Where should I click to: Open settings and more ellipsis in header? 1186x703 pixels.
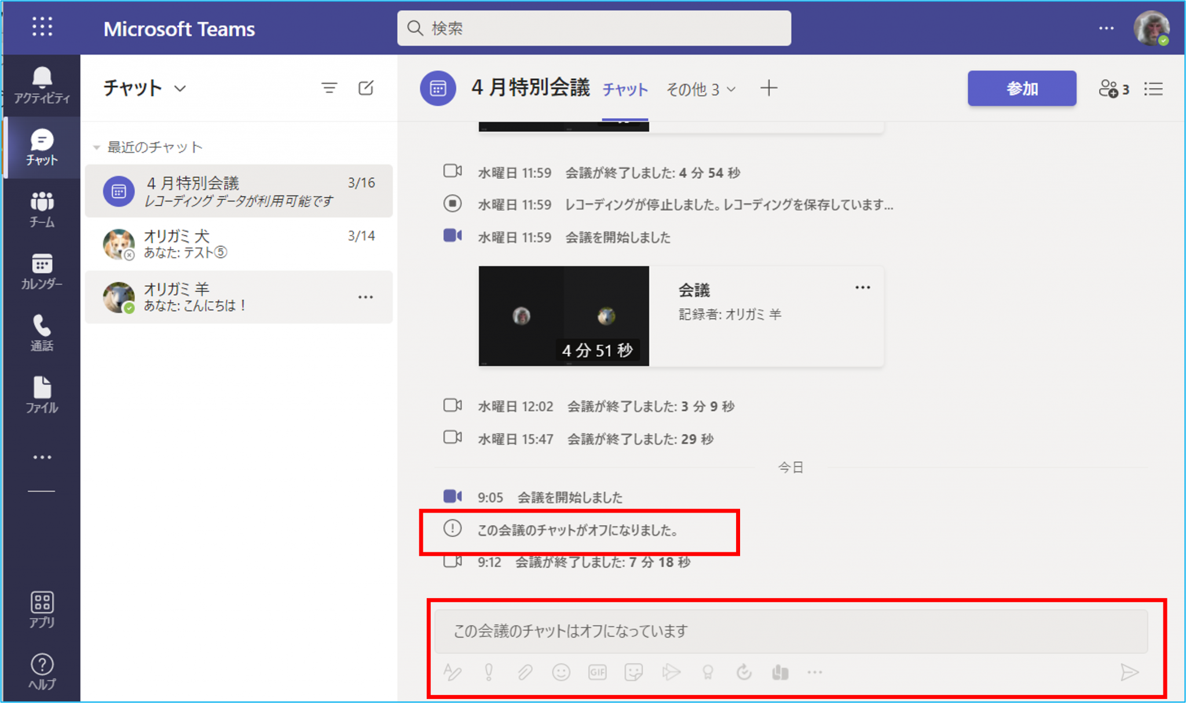click(1106, 28)
